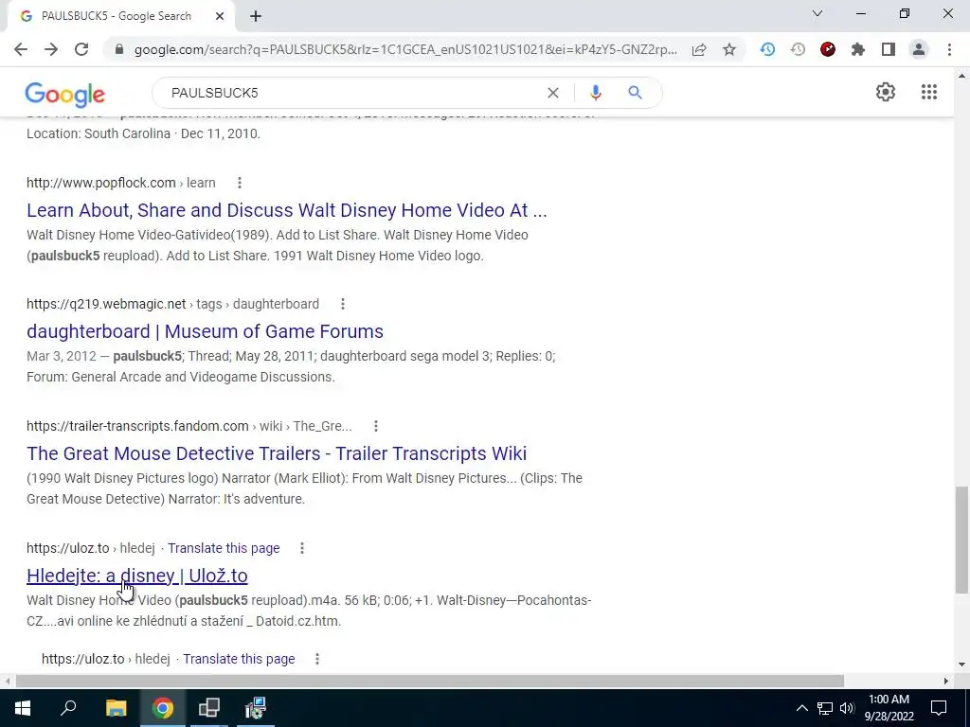This screenshot has width=970, height=727.
Task: Click the address bar URL
Action: 405,49
